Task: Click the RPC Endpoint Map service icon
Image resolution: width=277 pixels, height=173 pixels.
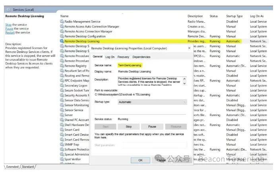Action: pyautogui.click(x=62, y=80)
